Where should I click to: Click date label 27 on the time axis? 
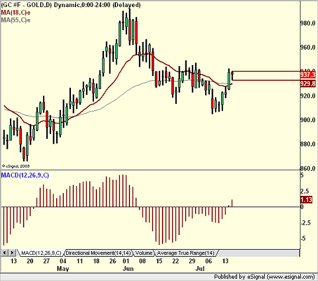[47, 261]
